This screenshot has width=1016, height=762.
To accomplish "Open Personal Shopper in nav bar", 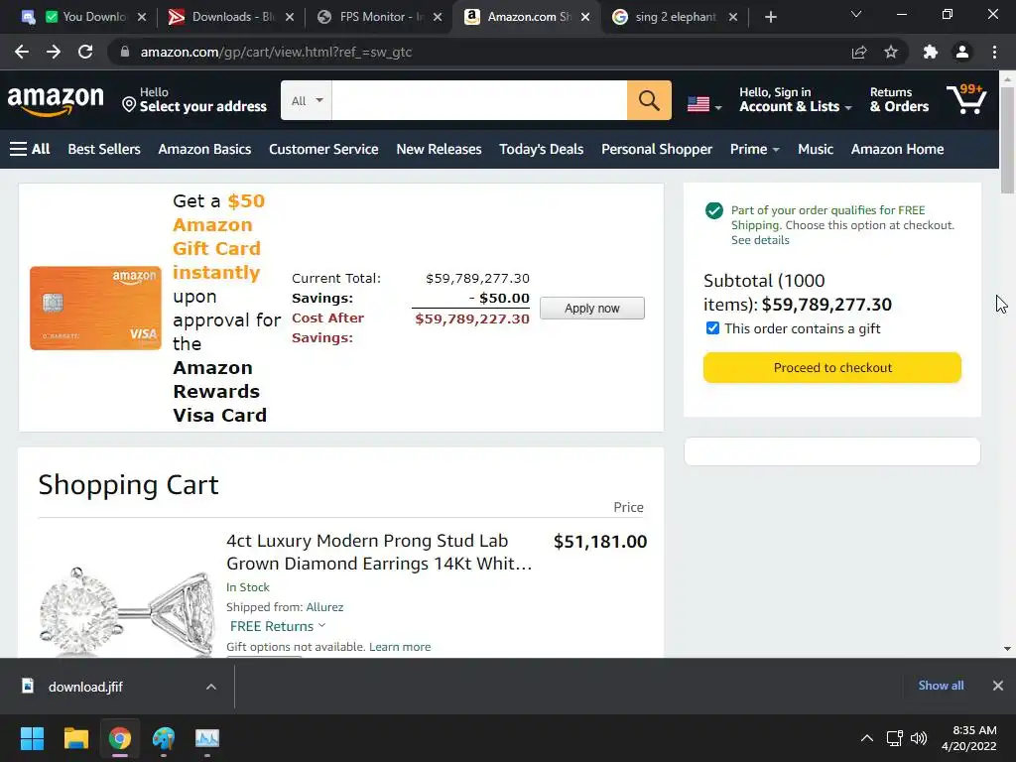I will pyautogui.click(x=657, y=149).
